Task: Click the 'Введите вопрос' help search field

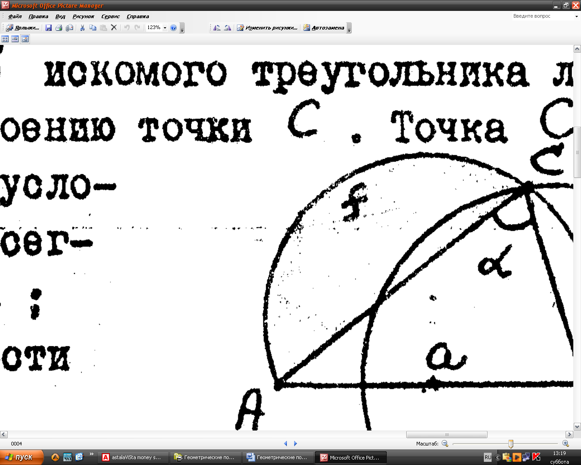Action: 542,16
